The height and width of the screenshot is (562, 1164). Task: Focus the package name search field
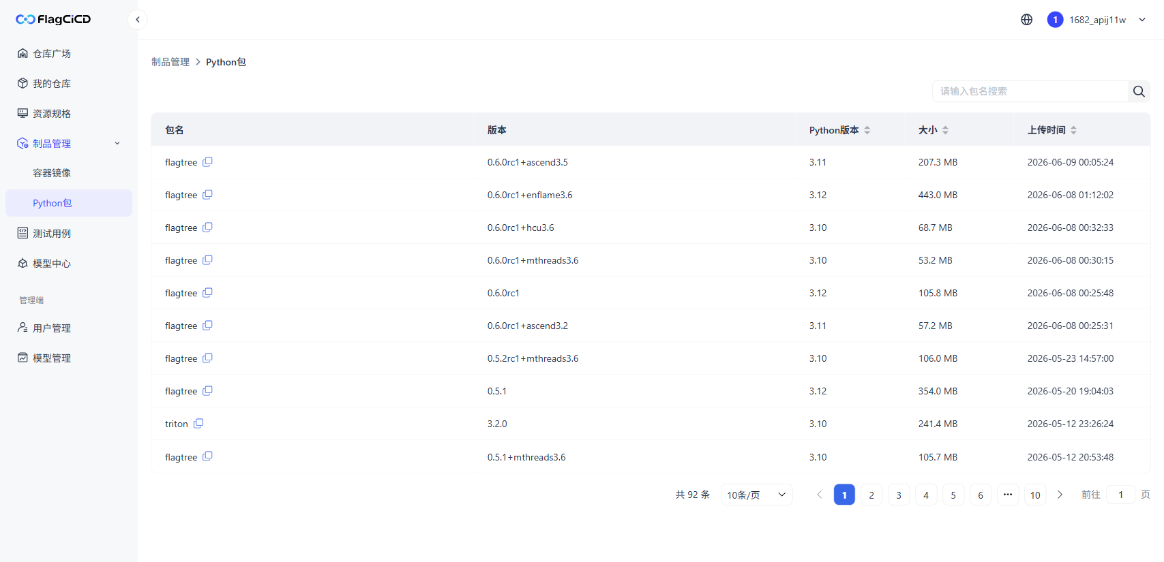click(x=1030, y=91)
